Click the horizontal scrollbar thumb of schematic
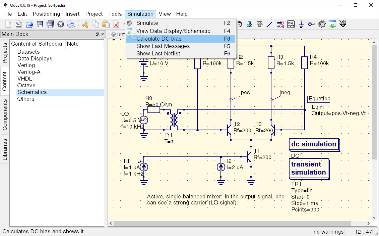 [x=232, y=224]
